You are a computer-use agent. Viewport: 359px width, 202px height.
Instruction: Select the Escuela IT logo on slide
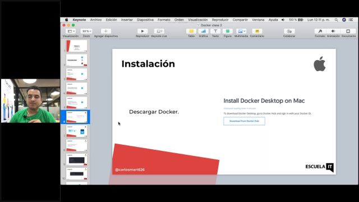click(320, 167)
